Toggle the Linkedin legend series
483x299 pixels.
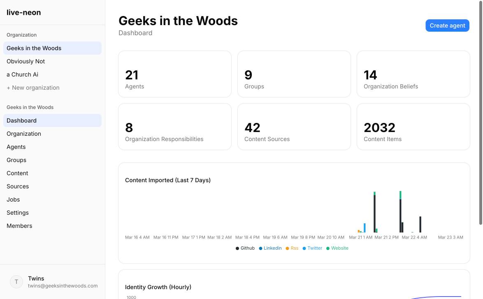tap(270, 248)
